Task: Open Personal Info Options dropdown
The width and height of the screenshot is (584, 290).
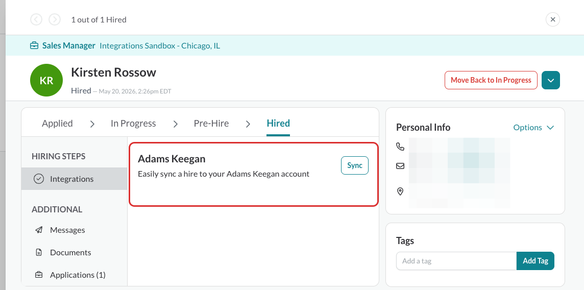Action: point(533,127)
